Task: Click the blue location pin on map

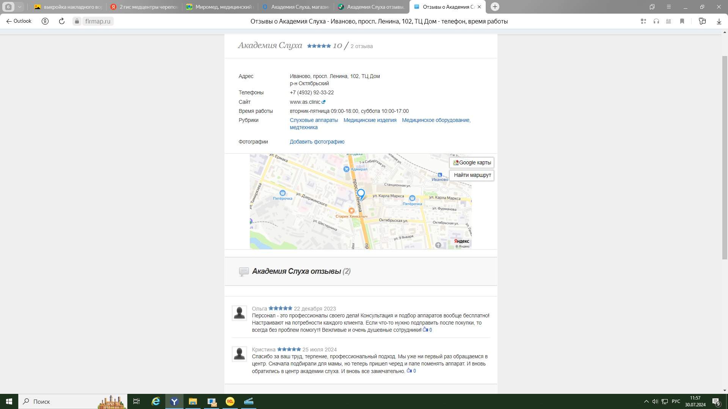Action: point(361,194)
